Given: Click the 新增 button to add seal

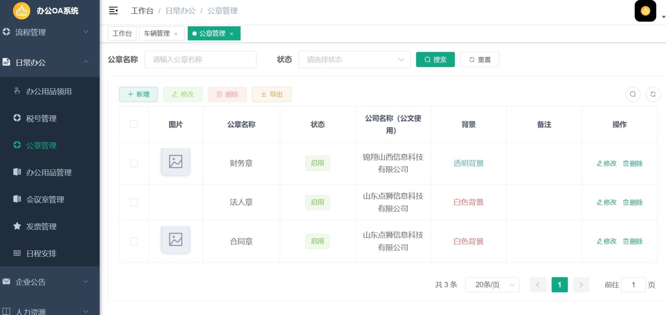Looking at the screenshot, I should [x=138, y=94].
